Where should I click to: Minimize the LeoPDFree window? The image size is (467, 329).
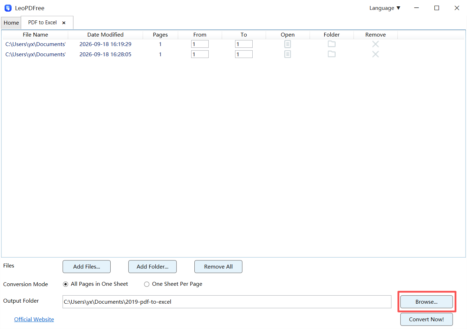click(416, 8)
